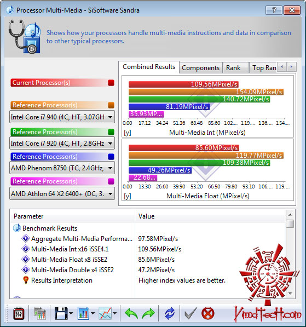Click the green forward arrow
306x327 pixels.
click(x=148, y=313)
